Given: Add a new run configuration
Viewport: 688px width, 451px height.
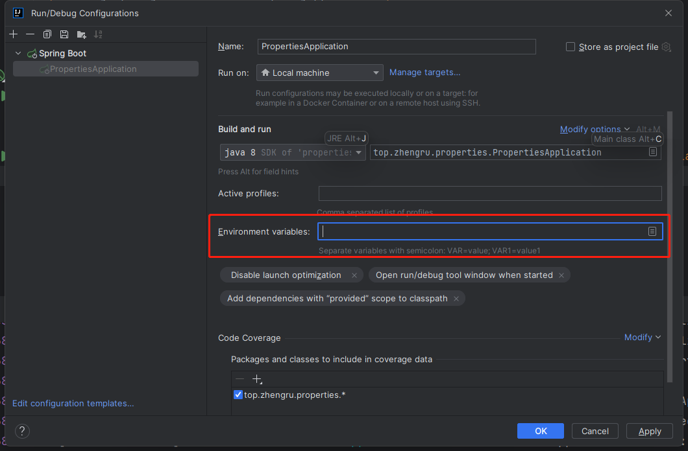Looking at the screenshot, I should (x=13, y=34).
